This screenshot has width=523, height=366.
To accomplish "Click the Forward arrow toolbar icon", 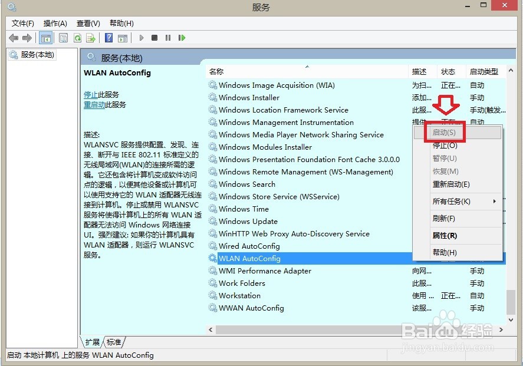I will (27, 38).
